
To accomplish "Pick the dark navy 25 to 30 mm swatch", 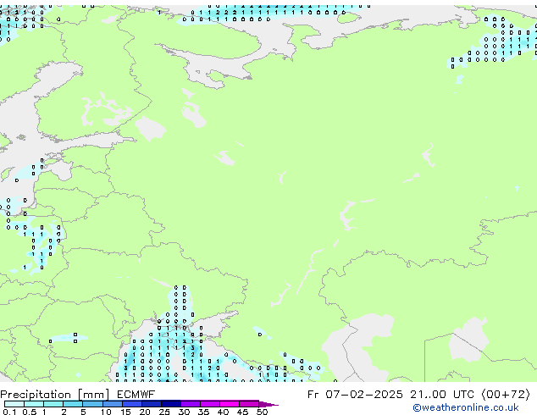I will pos(171,404).
